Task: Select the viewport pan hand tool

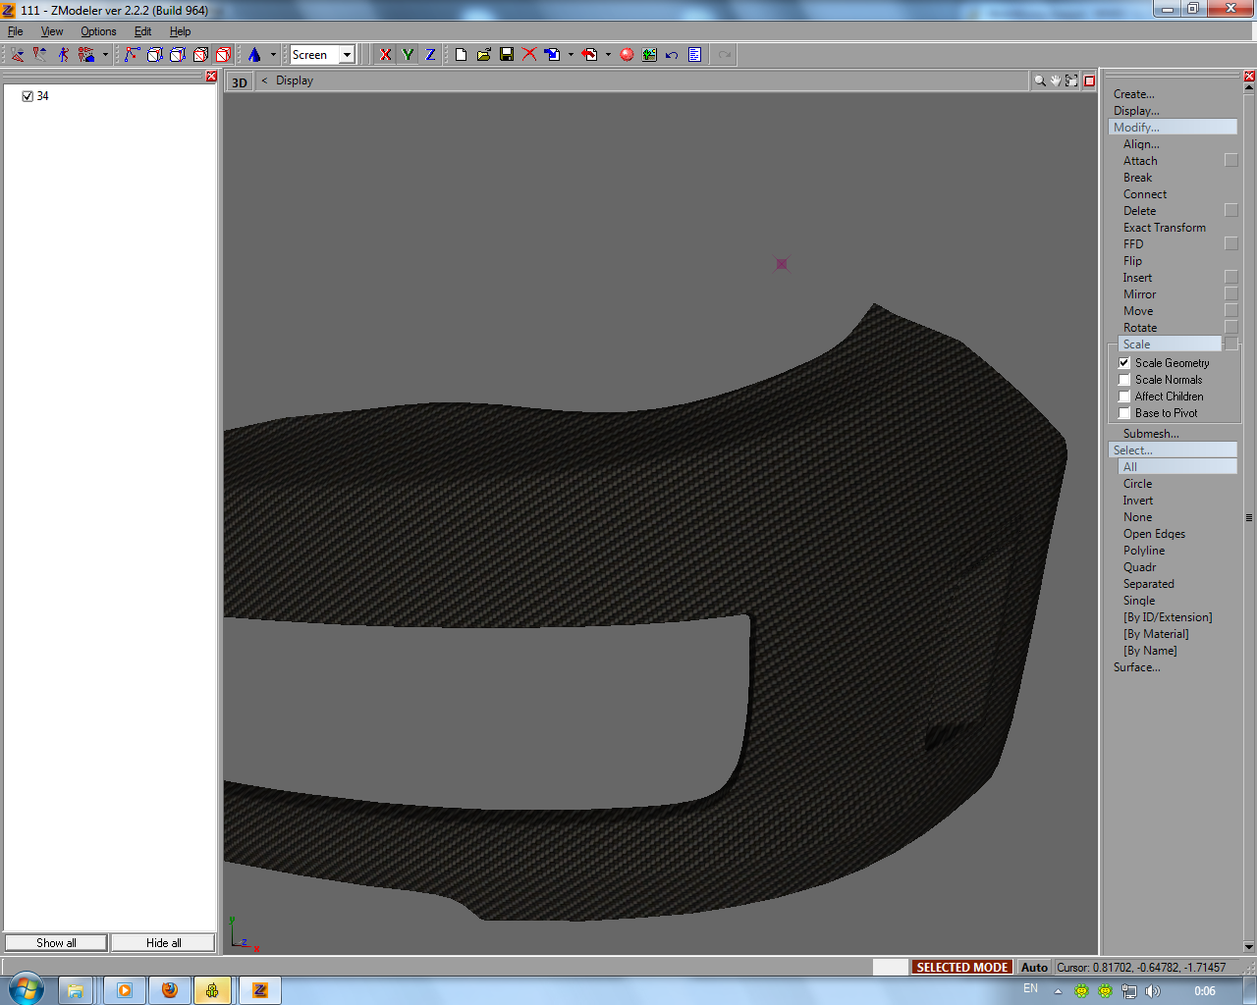Action: 1056,81
